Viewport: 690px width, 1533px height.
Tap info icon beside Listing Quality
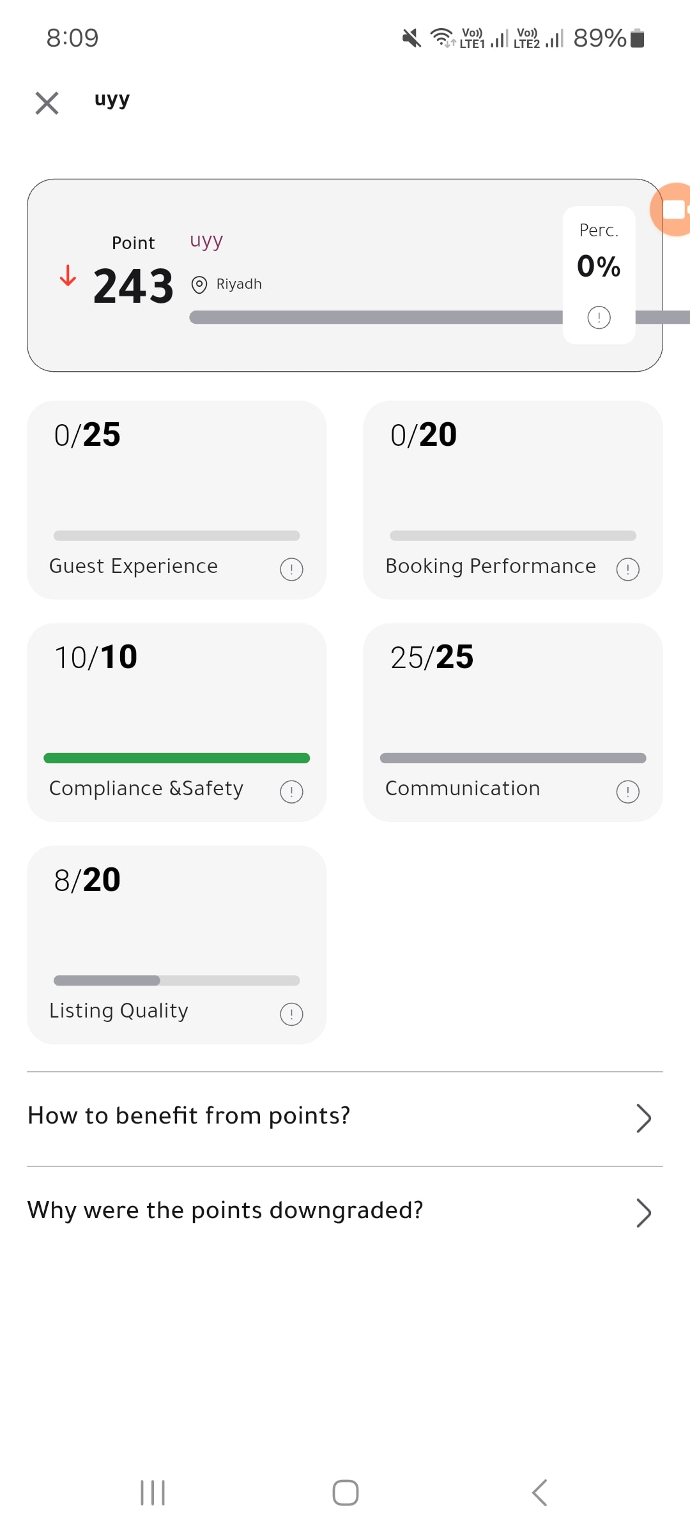point(291,1014)
